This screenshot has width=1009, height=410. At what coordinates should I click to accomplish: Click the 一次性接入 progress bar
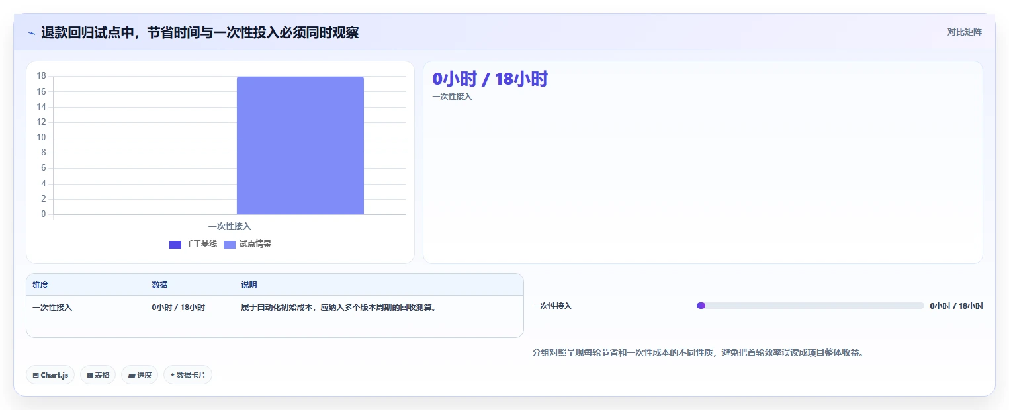[810, 306]
